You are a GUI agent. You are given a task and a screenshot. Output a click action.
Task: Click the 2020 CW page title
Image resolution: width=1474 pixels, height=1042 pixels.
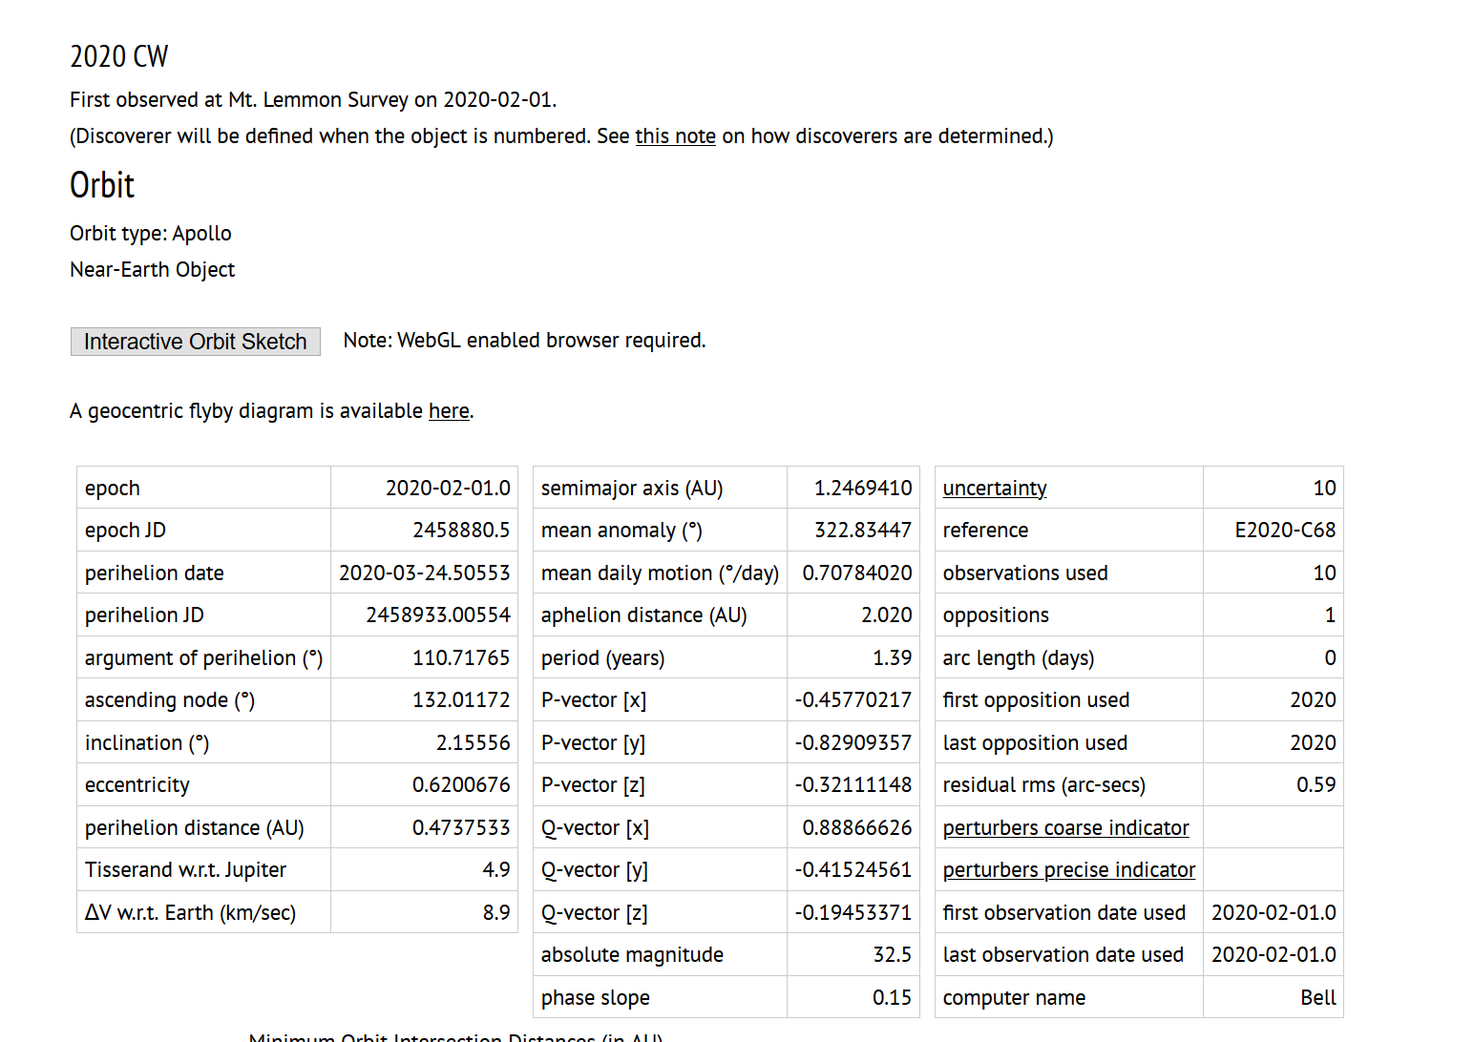click(x=119, y=57)
